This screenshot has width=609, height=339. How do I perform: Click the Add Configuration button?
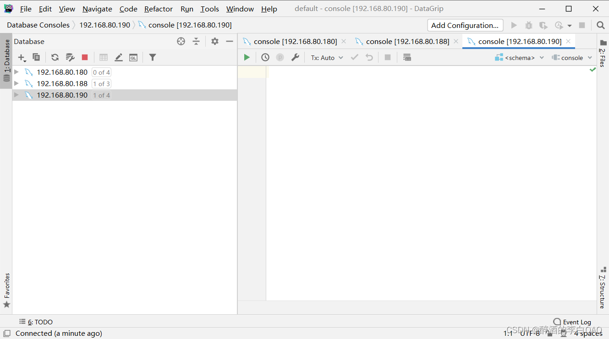click(x=465, y=25)
